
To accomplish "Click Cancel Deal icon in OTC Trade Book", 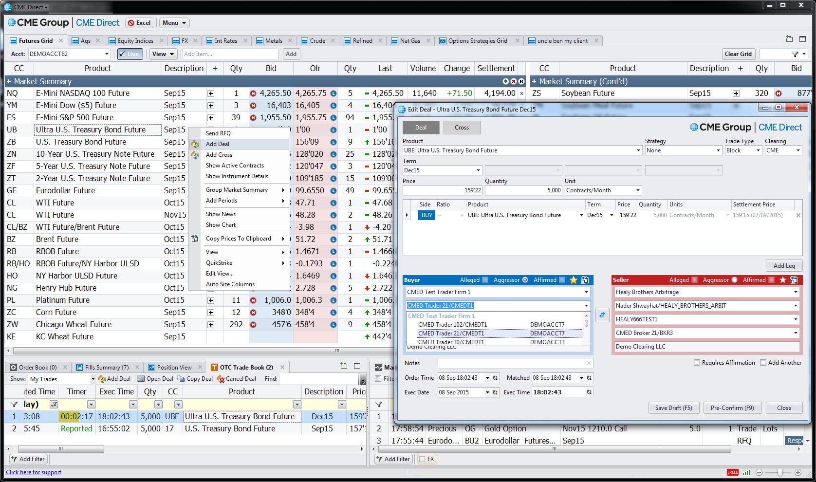I will click(x=221, y=379).
